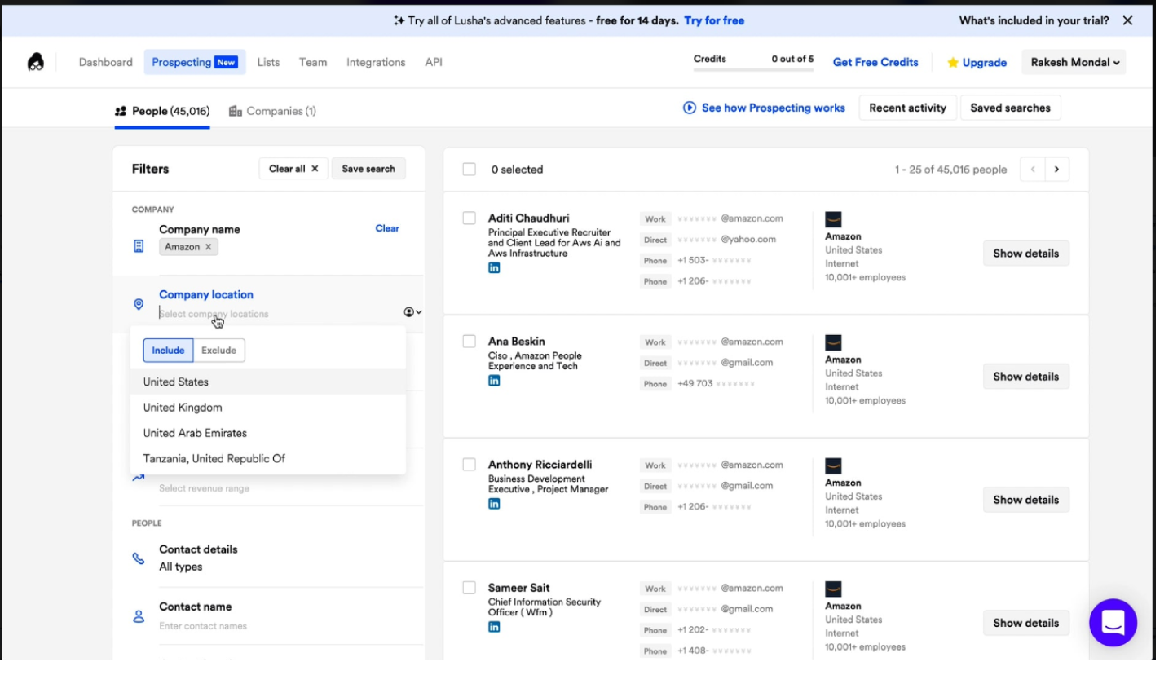
Task: Choose United Kingdom from location list
Action: [268, 408]
